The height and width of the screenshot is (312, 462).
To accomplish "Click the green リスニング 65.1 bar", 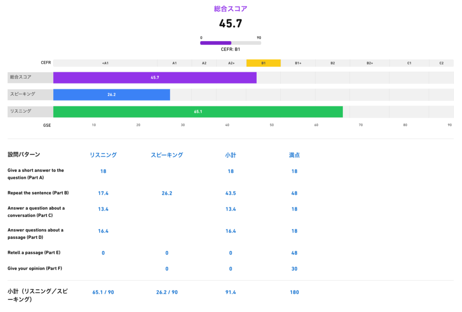I will (198, 111).
